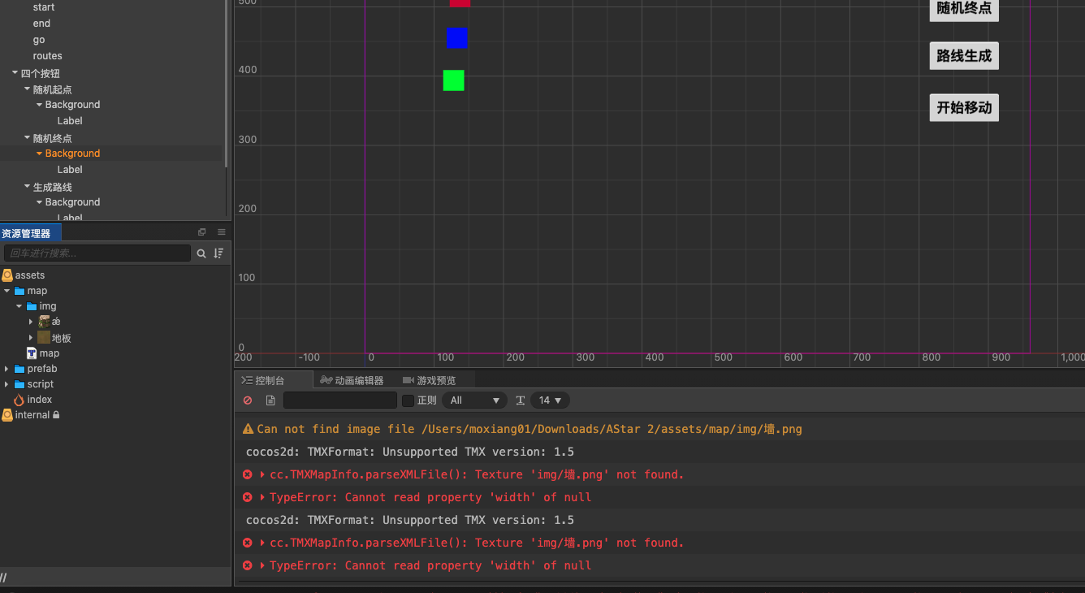Screen dimensions: 1085x593
Task: Expand the prefab folder
Action: (7, 369)
